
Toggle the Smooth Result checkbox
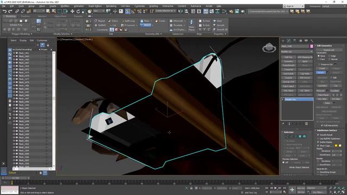(x=318, y=135)
